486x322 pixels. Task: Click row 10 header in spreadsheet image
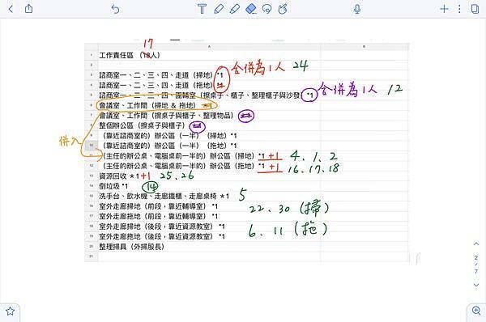tap(91, 145)
